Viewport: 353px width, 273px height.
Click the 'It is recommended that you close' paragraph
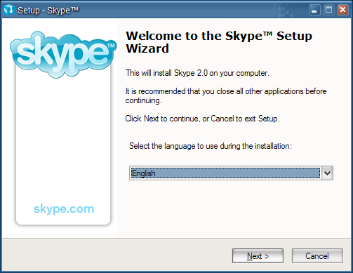pos(226,95)
